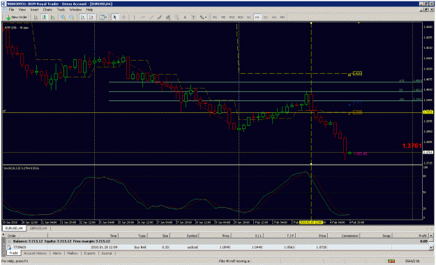Select the text label (T) tool

click(x=193, y=17)
